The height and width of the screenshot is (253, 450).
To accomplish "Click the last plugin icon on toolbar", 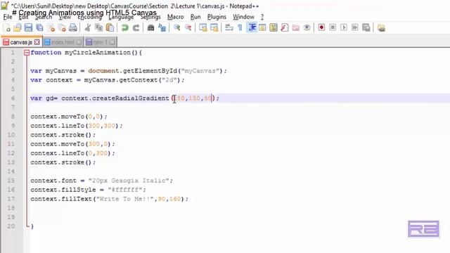I will tap(381, 28).
